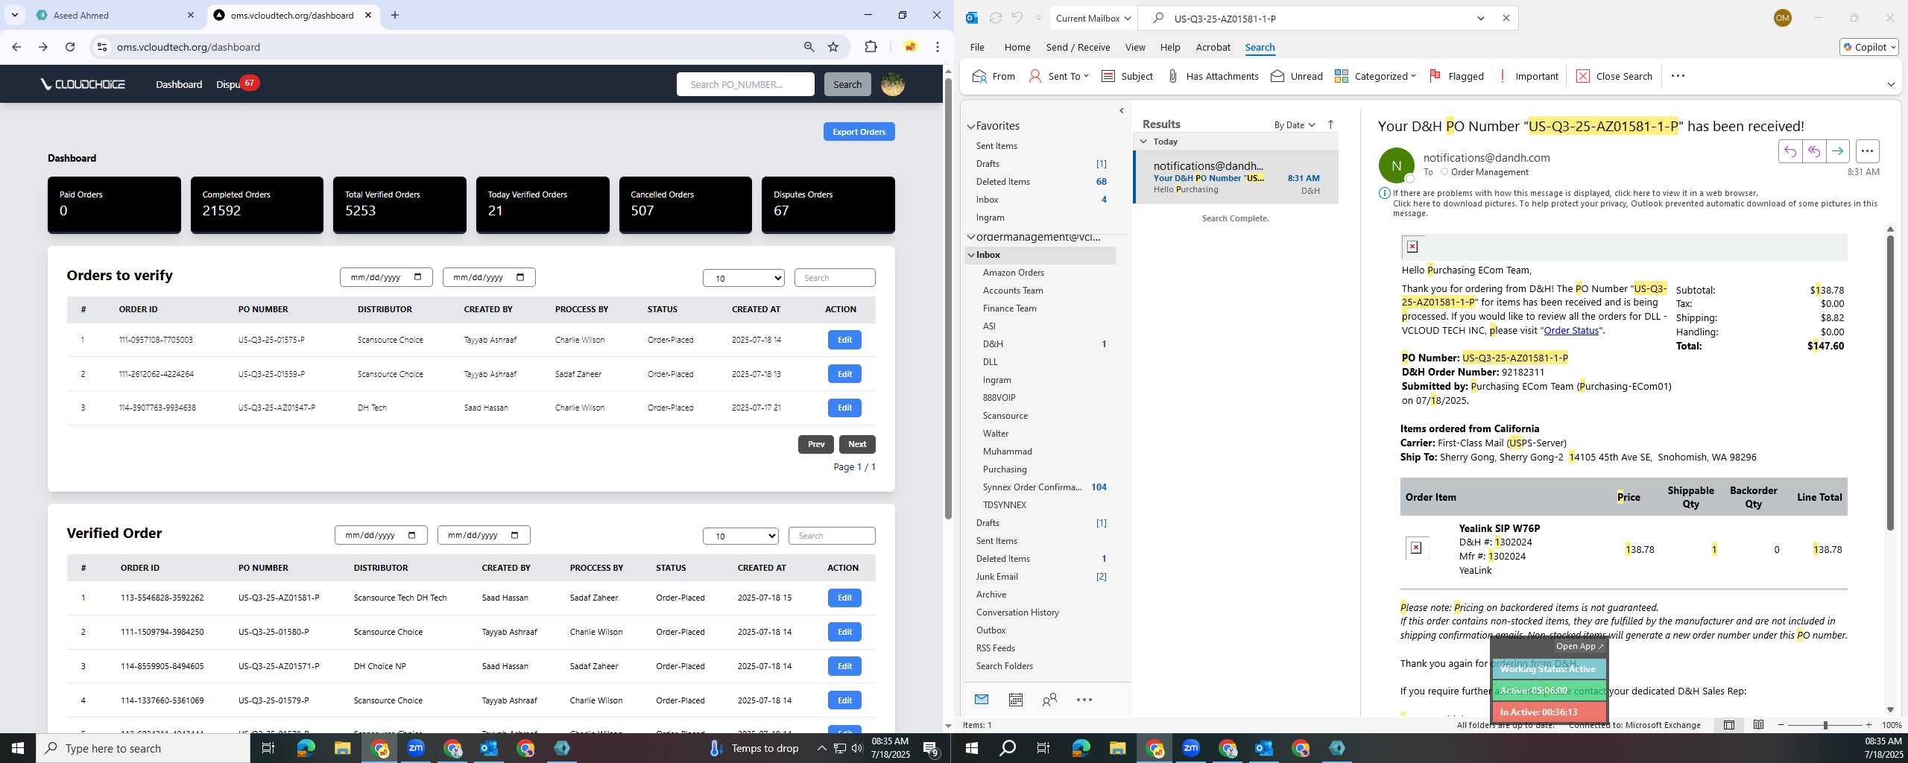
Task: Click the Search PO_NUMBER input field
Action: pyautogui.click(x=745, y=84)
